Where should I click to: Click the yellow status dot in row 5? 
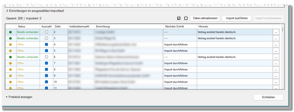click(x=11, y=51)
